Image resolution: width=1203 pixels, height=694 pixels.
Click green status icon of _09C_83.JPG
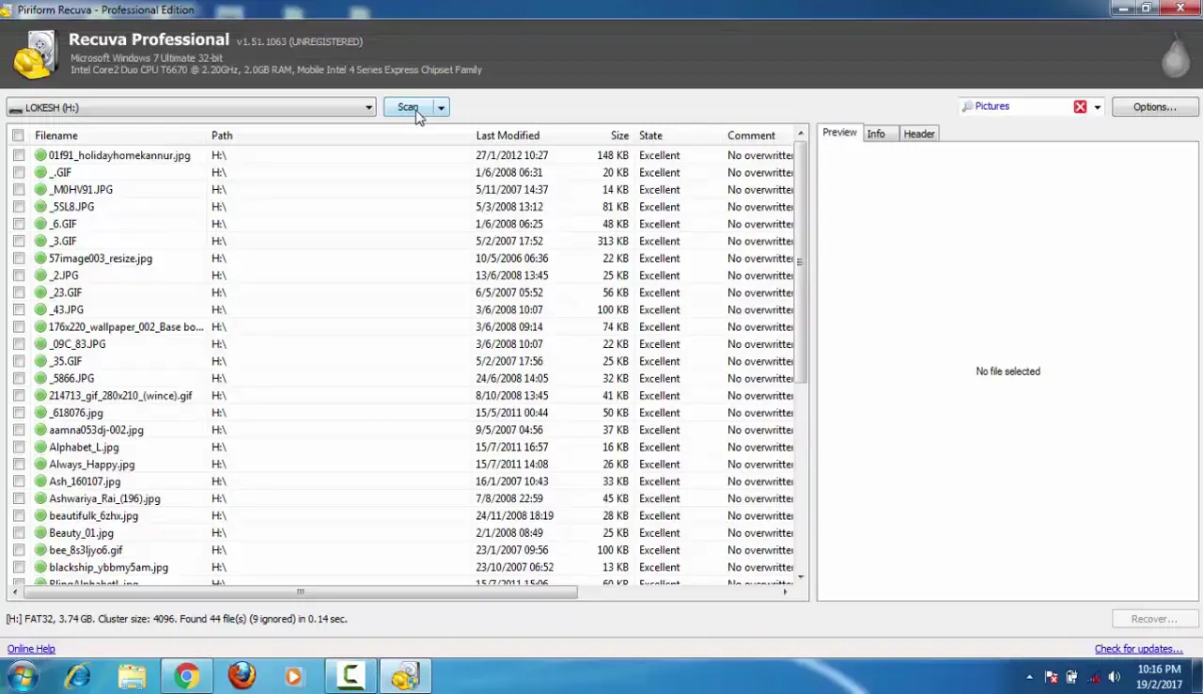pos(40,344)
